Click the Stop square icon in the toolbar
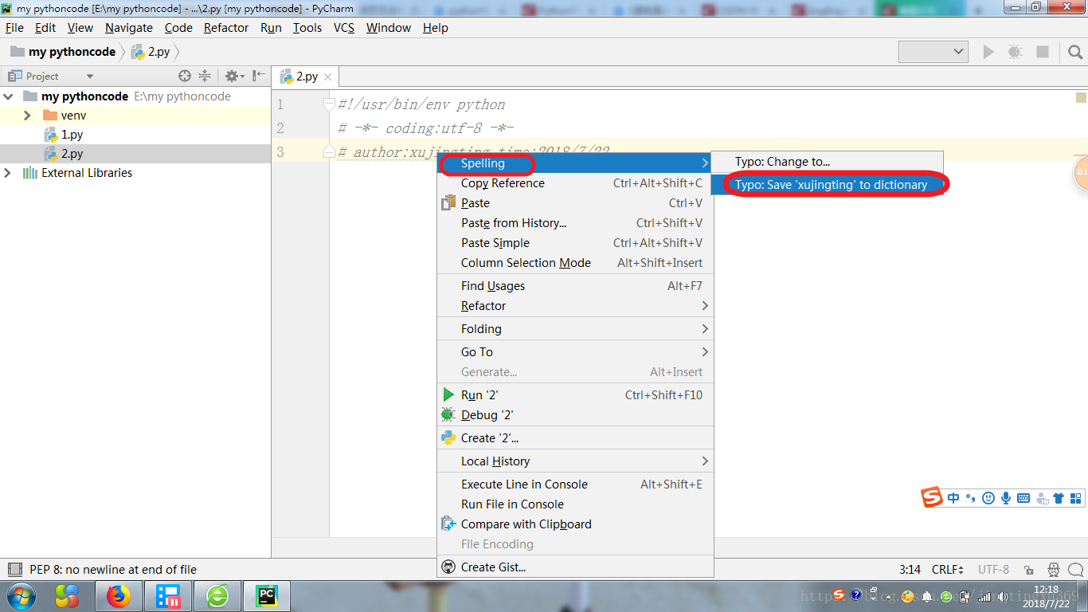Screen dimensions: 1088x612 coord(1042,52)
